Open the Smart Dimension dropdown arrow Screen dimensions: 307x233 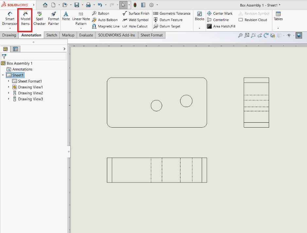pos(10,28)
